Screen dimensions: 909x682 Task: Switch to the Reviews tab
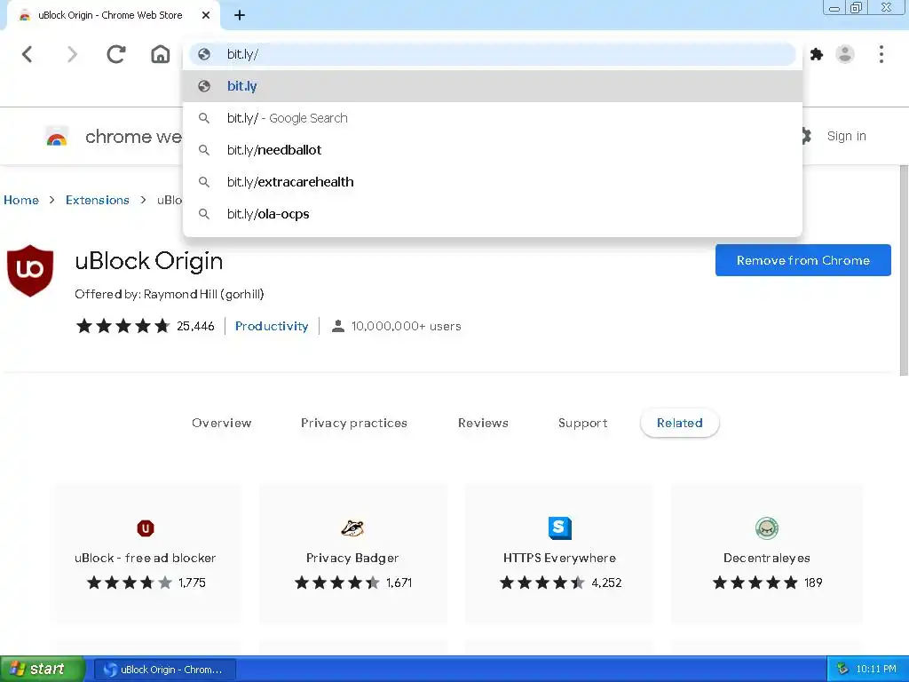click(x=483, y=423)
